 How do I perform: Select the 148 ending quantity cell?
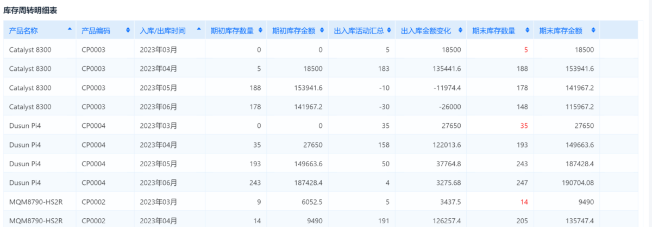coord(522,107)
